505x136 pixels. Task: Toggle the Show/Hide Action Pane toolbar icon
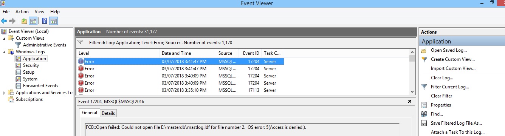pyautogui.click(x=54, y=21)
